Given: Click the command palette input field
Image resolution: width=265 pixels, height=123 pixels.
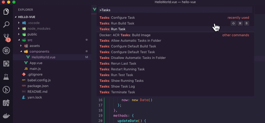Looking at the screenshot, I should tap(175, 10).
